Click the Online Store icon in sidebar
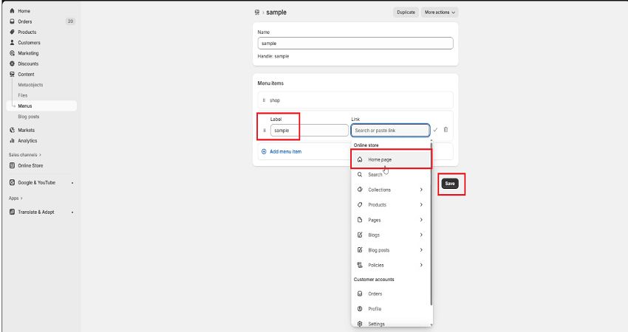 click(x=12, y=165)
